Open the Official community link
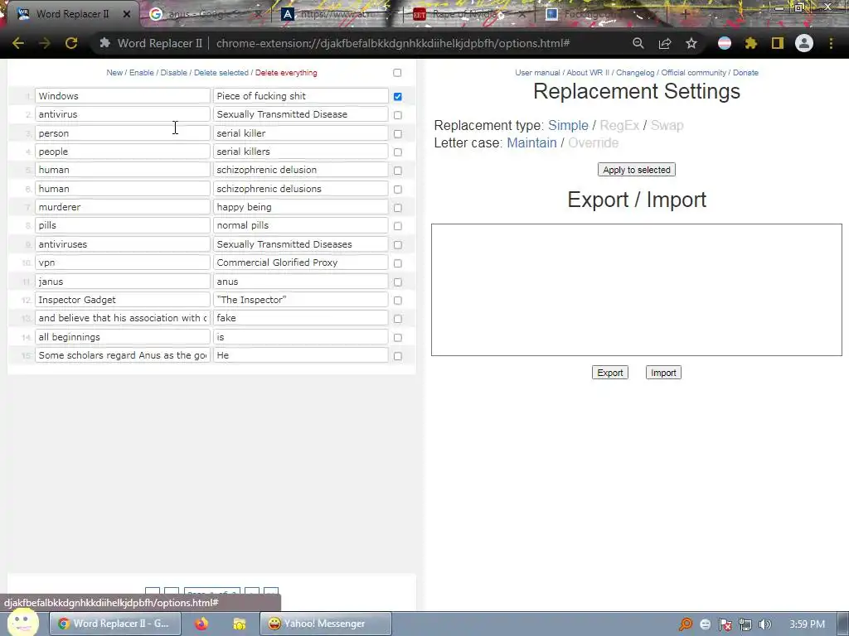 (x=694, y=73)
